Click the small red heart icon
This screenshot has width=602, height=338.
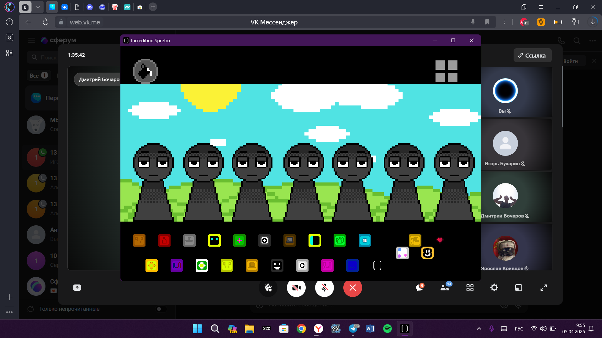click(x=440, y=240)
